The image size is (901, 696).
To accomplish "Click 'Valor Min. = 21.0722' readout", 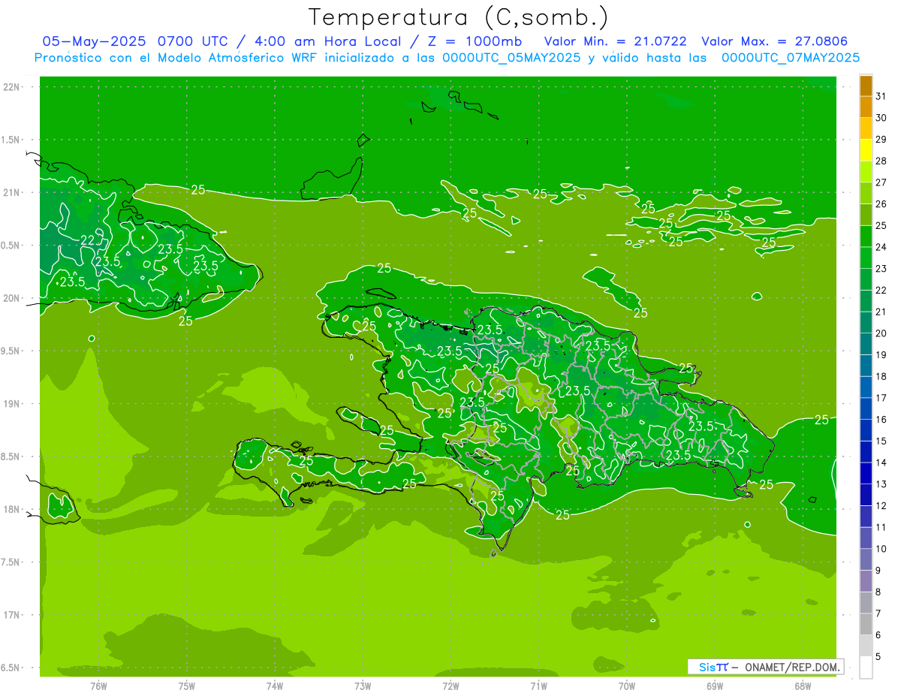I will click(617, 41).
